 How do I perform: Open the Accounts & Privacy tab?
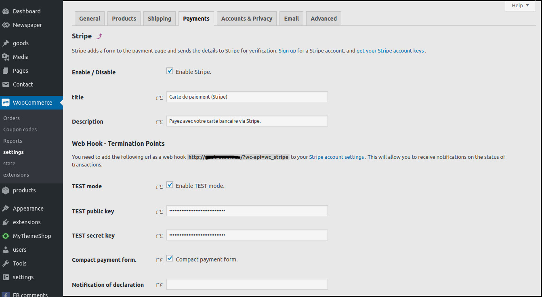click(247, 19)
